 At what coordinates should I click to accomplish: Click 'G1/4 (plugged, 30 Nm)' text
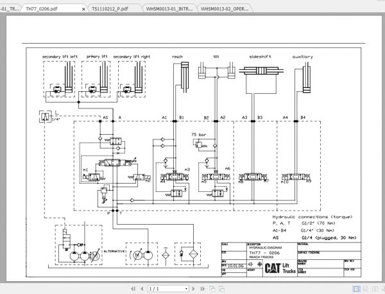329,238
